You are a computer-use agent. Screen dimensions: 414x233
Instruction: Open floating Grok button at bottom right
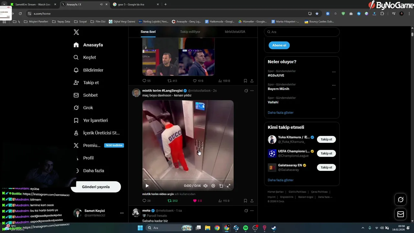click(x=400, y=200)
